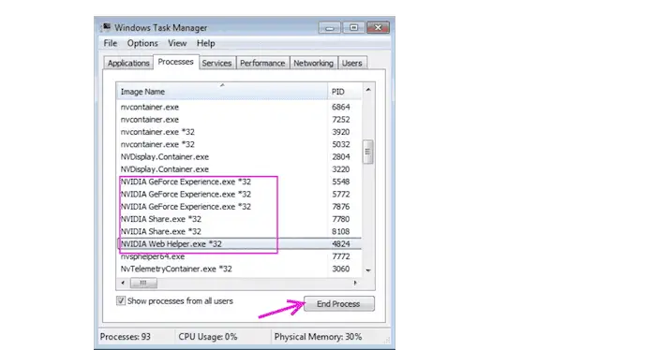Click the vertical scrollbar thumb
This screenshot has height=350, width=656.
[x=368, y=152]
